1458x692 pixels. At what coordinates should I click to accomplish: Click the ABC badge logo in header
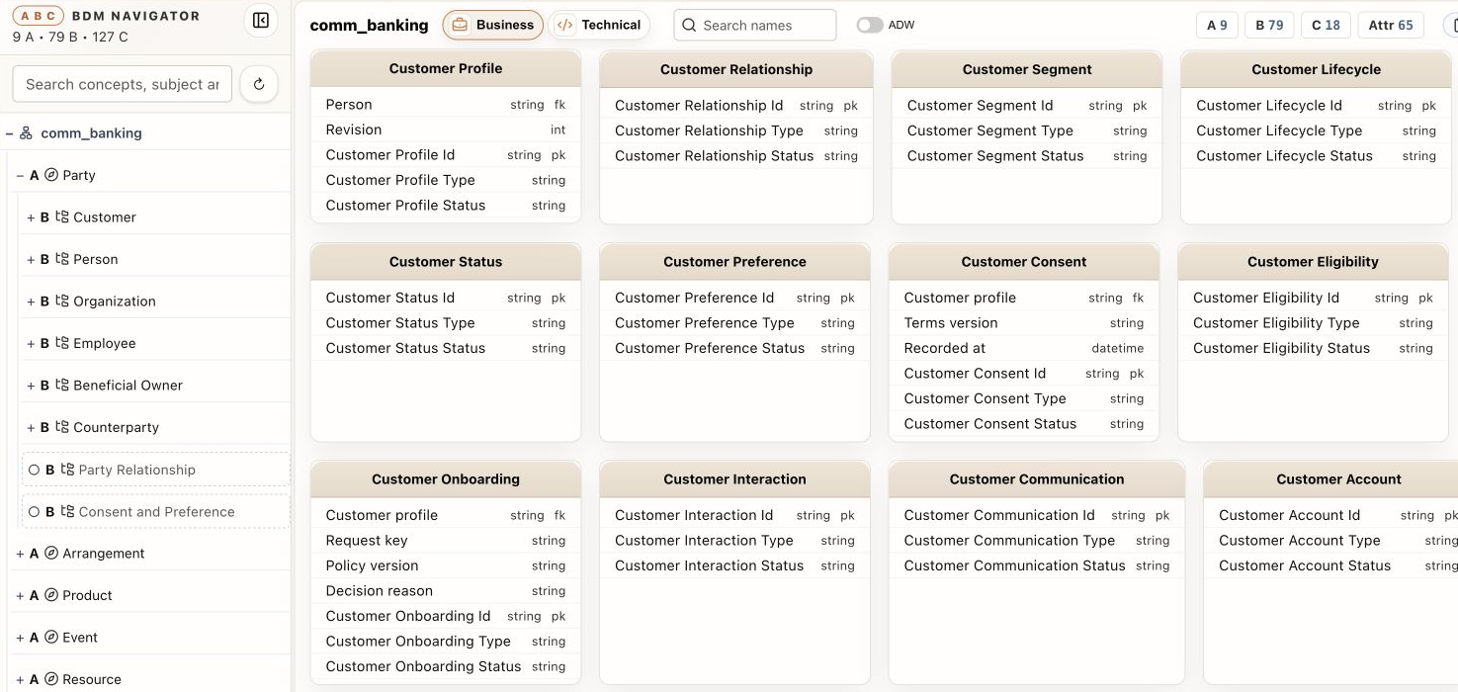[39, 16]
